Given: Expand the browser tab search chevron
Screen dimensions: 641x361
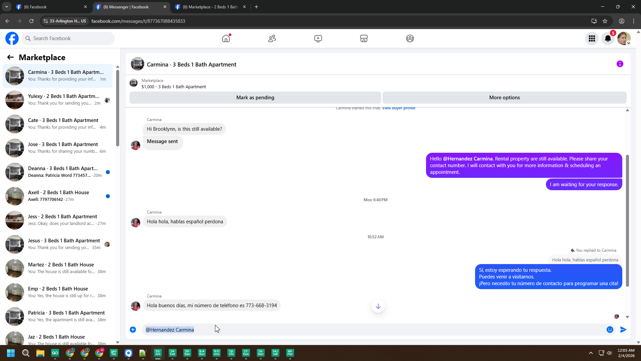Looking at the screenshot, I should [x=6, y=7].
